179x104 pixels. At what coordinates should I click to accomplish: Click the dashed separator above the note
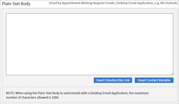pyautogui.click(x=90, y=87)
